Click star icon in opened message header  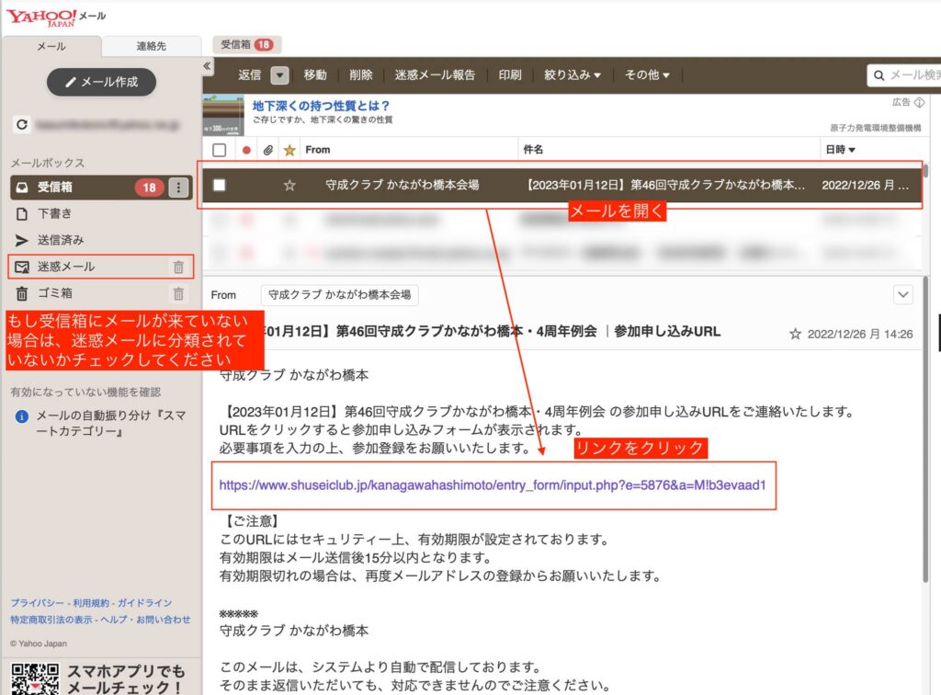[795, 335]
